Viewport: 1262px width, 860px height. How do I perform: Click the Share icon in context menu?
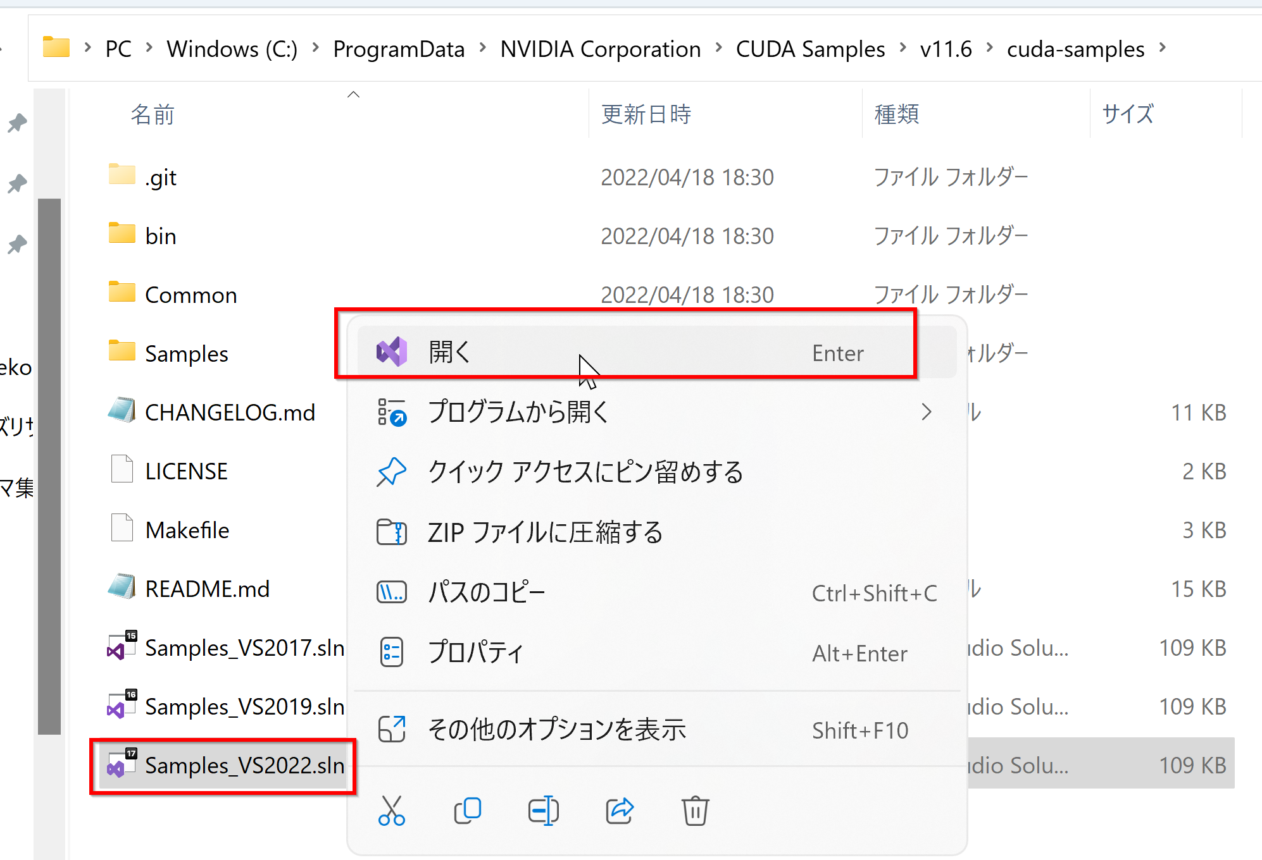click(x=619, y=811)
